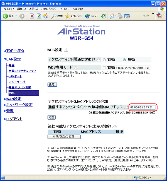Open the 編集(E) menu

click(21, 9)
